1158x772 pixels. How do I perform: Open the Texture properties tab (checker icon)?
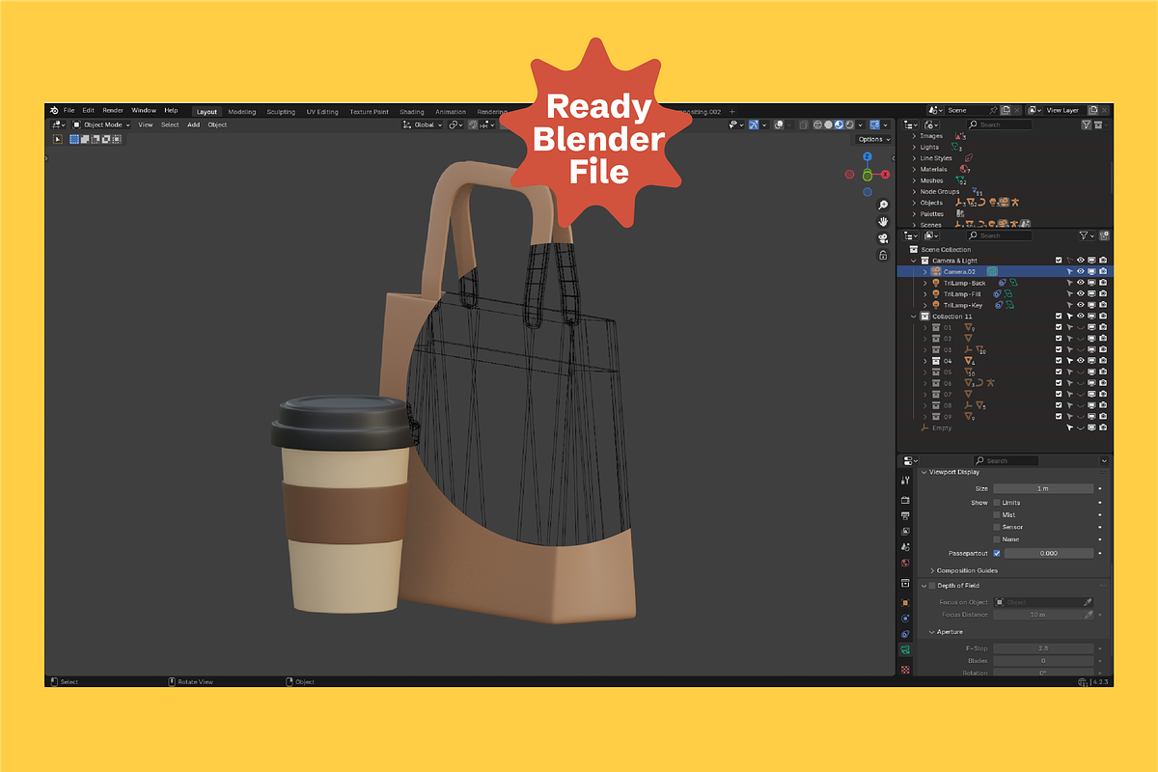(905, 669)
